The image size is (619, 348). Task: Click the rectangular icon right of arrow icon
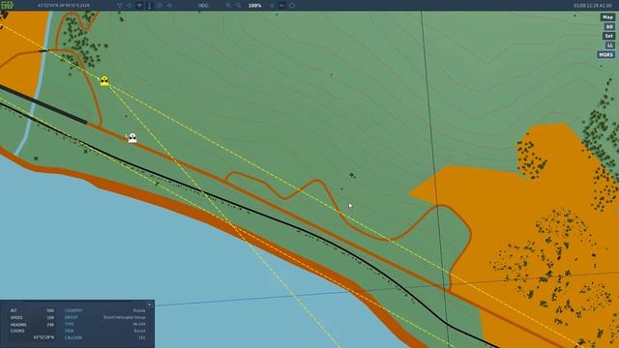click(x=282, y=6)
